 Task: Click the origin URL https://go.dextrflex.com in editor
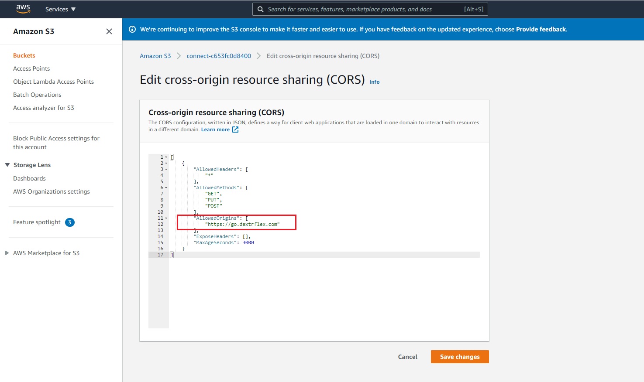pos(242,224)
